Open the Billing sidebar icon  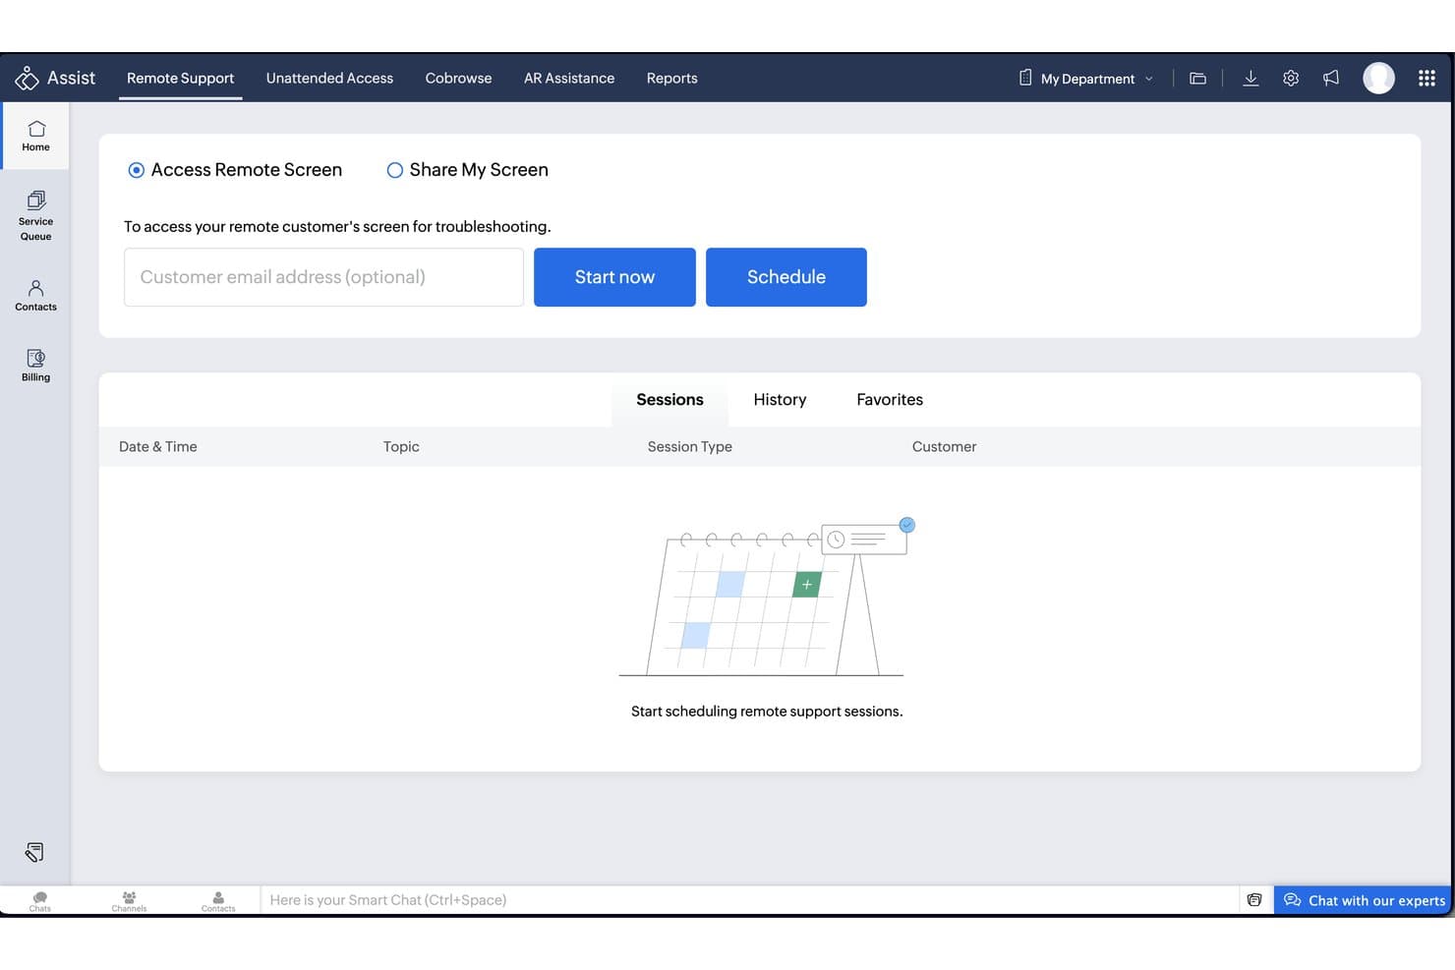click(x=35, y=365)
